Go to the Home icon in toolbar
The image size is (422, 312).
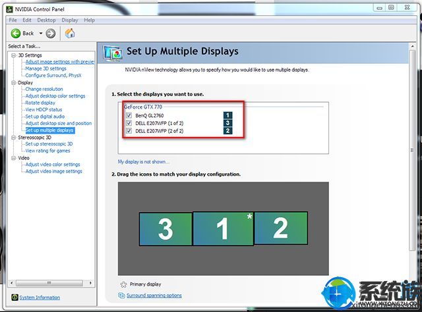[x=70, y=34]
